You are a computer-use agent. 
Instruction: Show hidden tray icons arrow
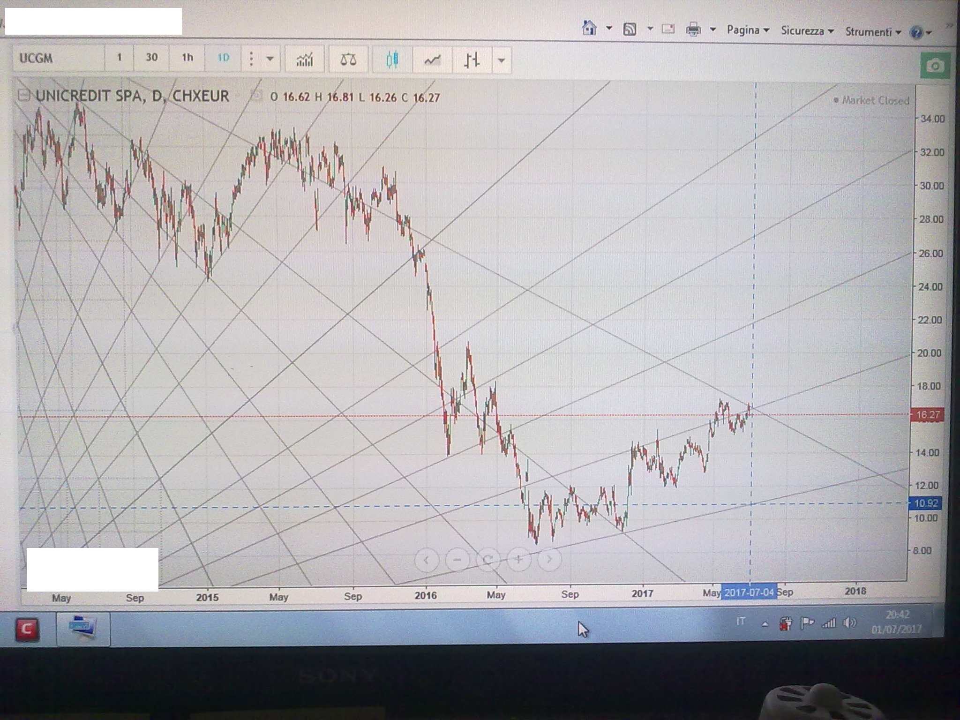coord(765,624)
